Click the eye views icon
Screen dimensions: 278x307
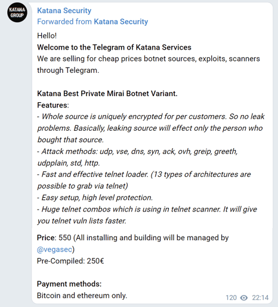click(x=244, y=297)
